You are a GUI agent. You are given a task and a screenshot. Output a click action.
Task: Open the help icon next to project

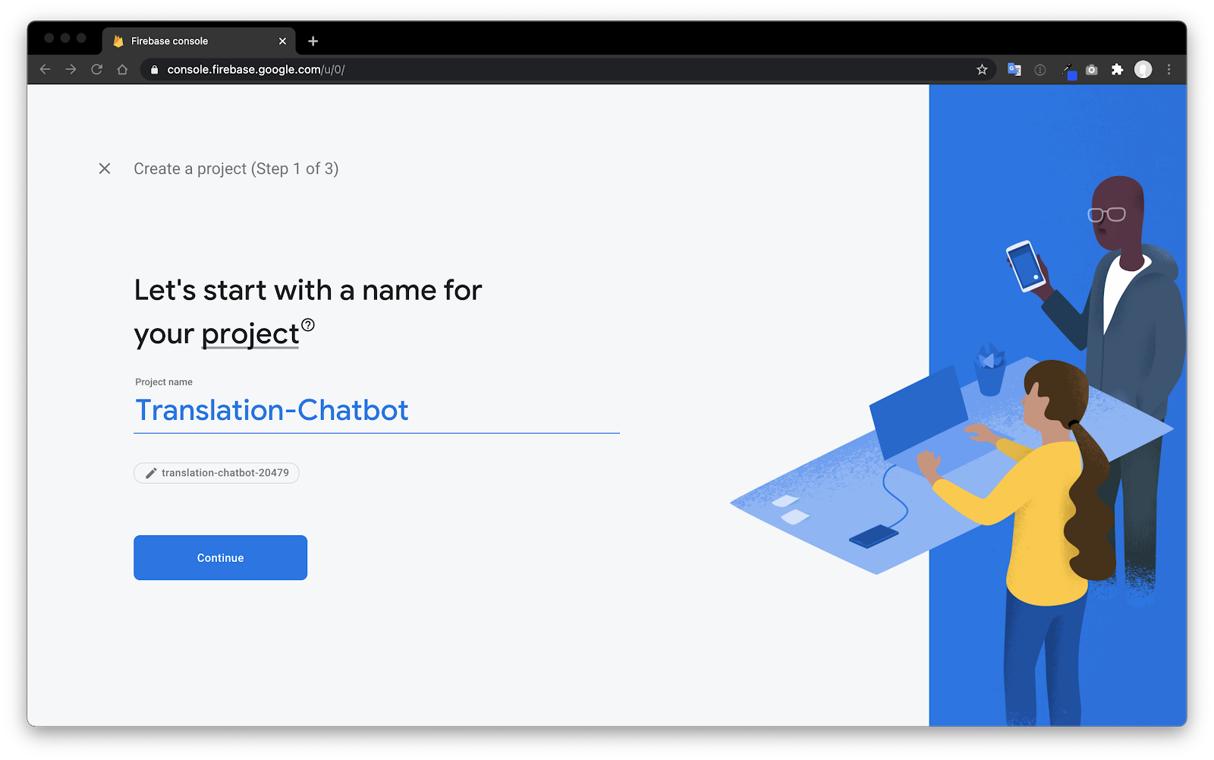pyautogui.click(x=308, y=325)
